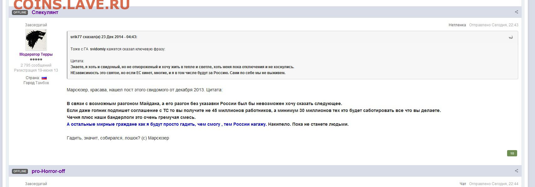The height and width of the screenshot is (187, 535).
Task: Open pro-Horror-off's profile link
Action: 48,171
